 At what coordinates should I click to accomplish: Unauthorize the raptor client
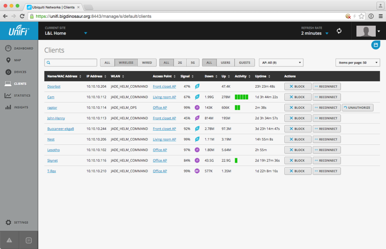tap(357, 108)
